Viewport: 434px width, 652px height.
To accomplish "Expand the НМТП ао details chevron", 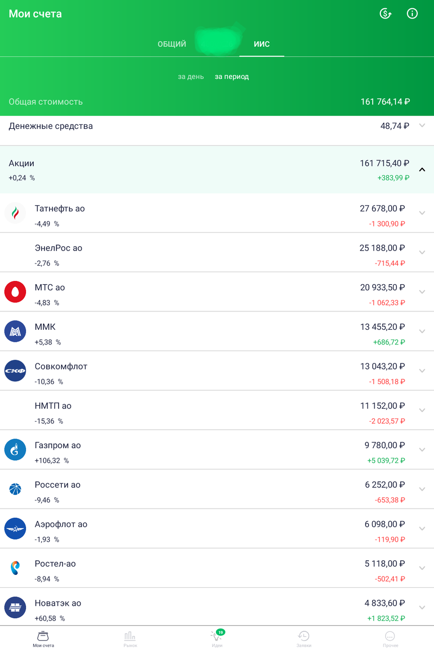I will coord(423,410).
